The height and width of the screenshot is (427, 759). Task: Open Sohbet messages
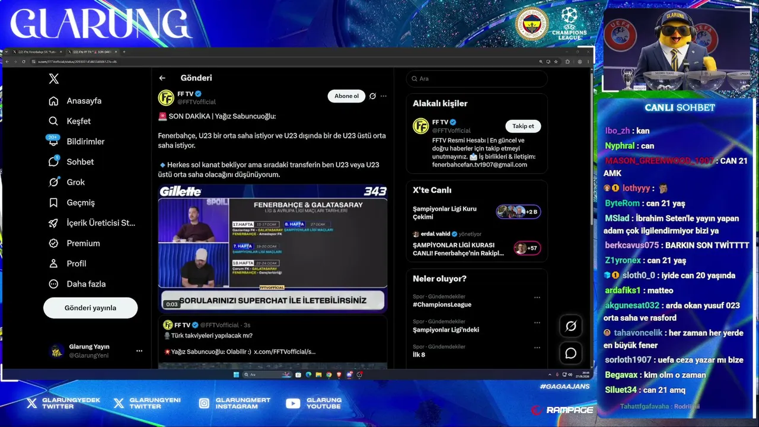(x=80, y=162)
